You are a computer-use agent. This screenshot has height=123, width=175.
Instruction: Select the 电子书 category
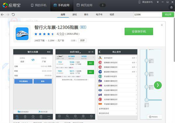(99, 14)
